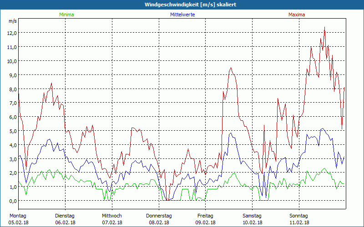The width and height of the screenshot is (364, 227).
Task: Click the 3,0 y-axis value
Action: click(11, 159)
